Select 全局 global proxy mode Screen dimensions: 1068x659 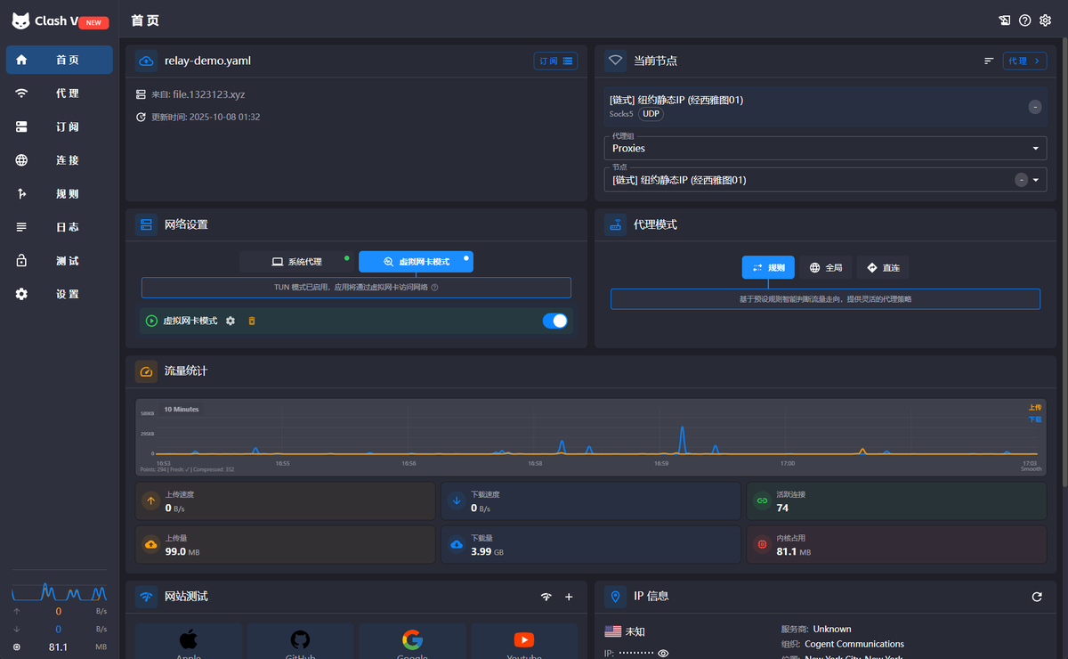(x=826, y=267)
